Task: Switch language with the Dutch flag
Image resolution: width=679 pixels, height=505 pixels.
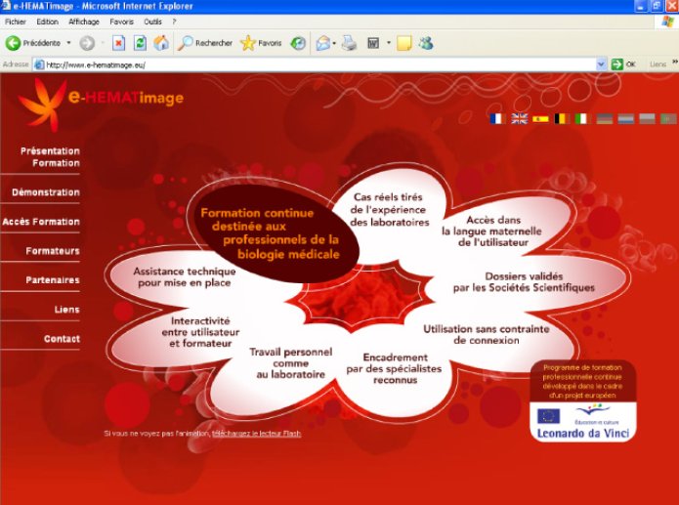Action: pos(625,118)
